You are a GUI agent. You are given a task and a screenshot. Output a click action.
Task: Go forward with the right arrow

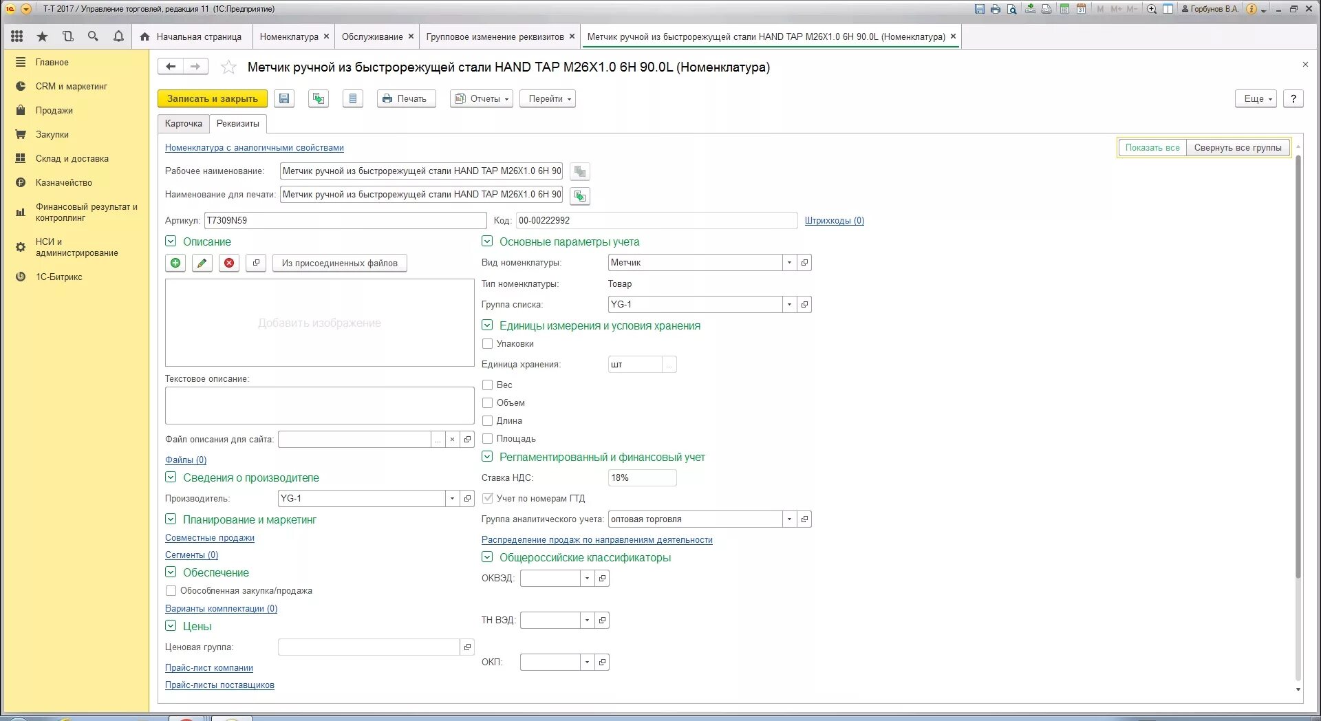tap(195, 67)
